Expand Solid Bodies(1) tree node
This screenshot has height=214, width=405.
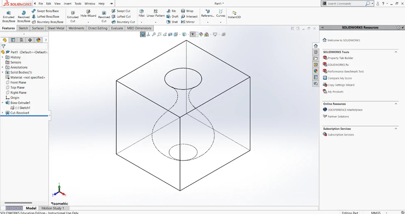(2, 73)
